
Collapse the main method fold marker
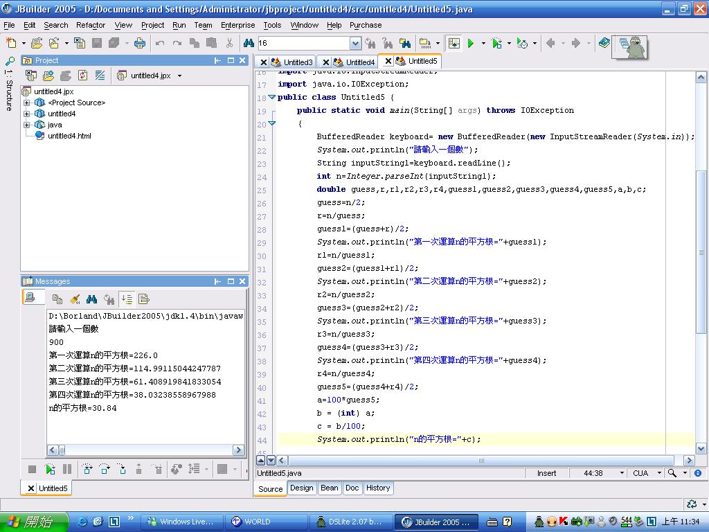click(x=271, y=123)
